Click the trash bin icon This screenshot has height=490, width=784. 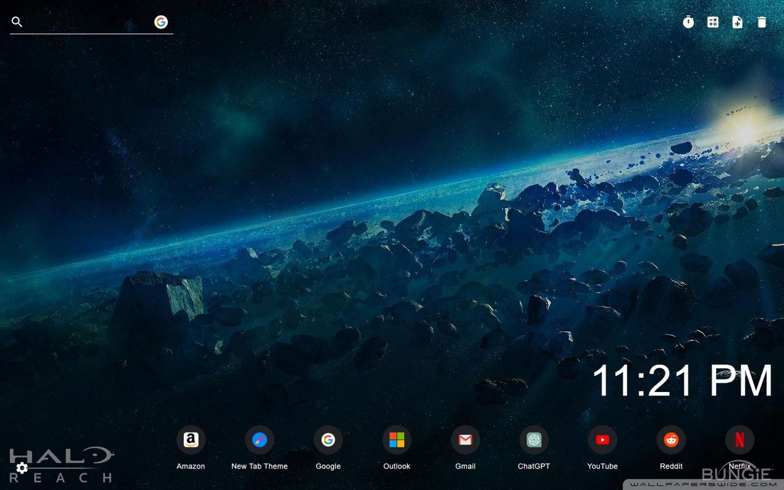click(x=762, y=22)
